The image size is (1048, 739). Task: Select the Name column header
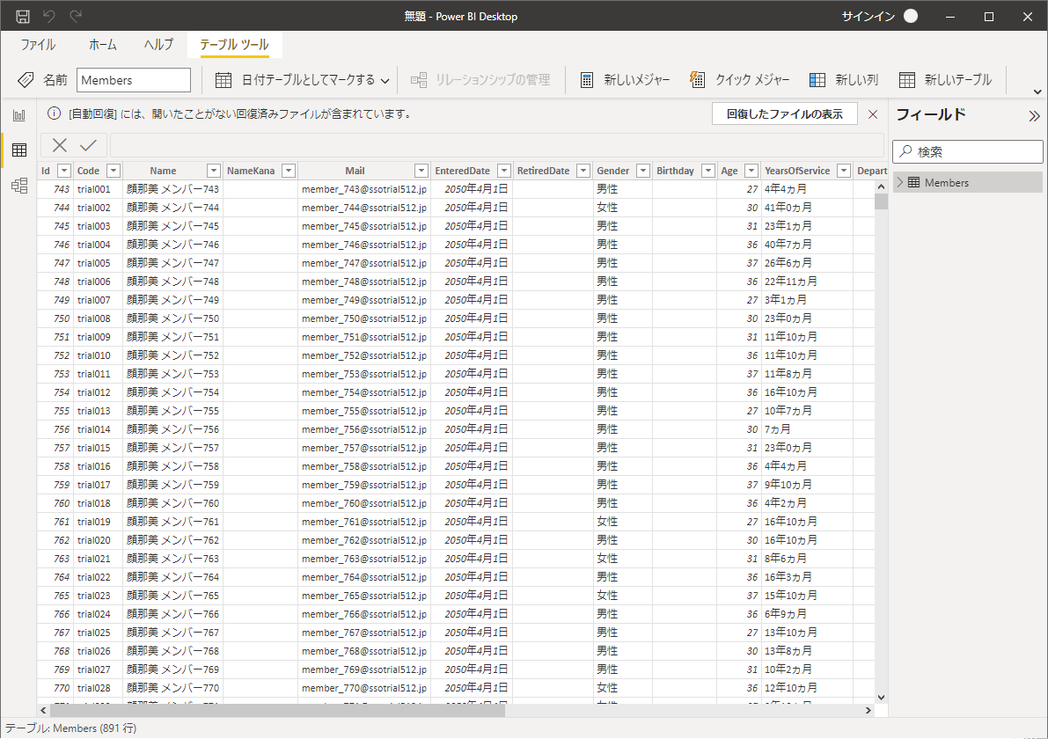[163, 171]
